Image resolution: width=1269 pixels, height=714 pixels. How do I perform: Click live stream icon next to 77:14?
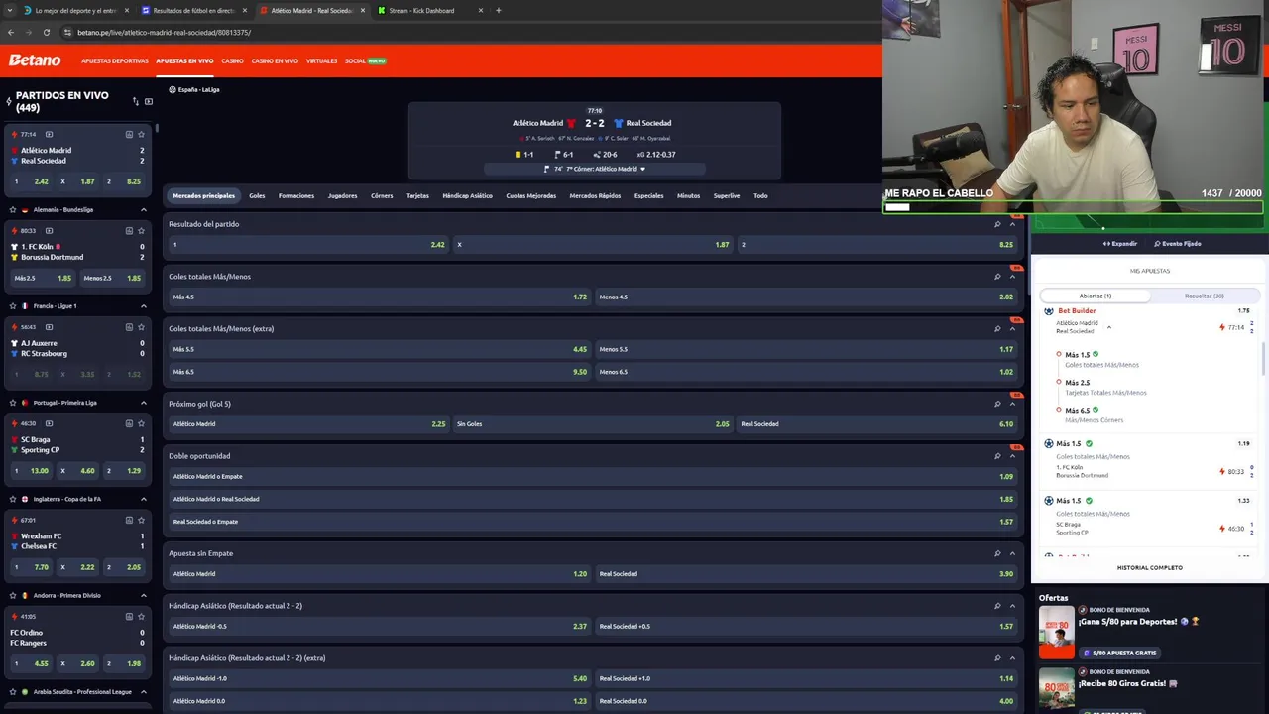point(49,134)
